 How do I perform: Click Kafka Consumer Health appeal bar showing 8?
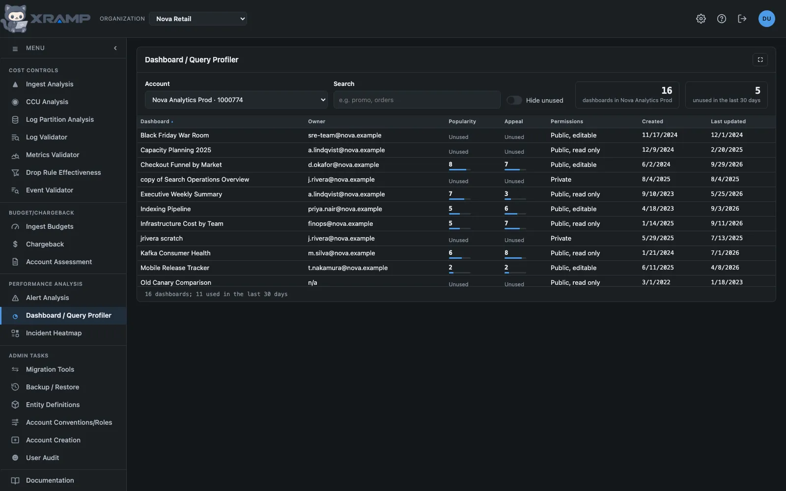(x=515, y=258)
